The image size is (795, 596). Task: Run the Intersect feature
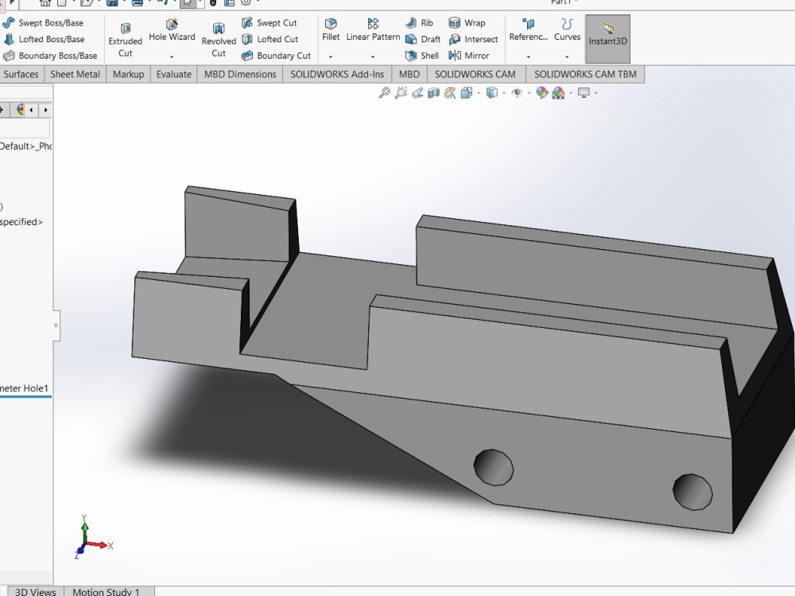click(474, 39)
